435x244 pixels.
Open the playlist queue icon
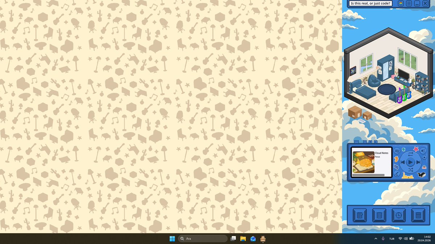[397, 151]
